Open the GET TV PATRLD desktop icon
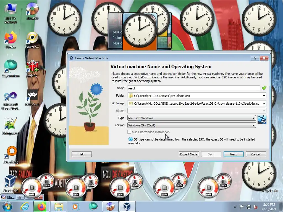 click(x=11, y=14)
